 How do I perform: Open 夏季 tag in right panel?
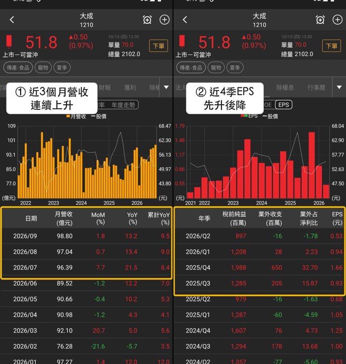(x=235, y=68)
